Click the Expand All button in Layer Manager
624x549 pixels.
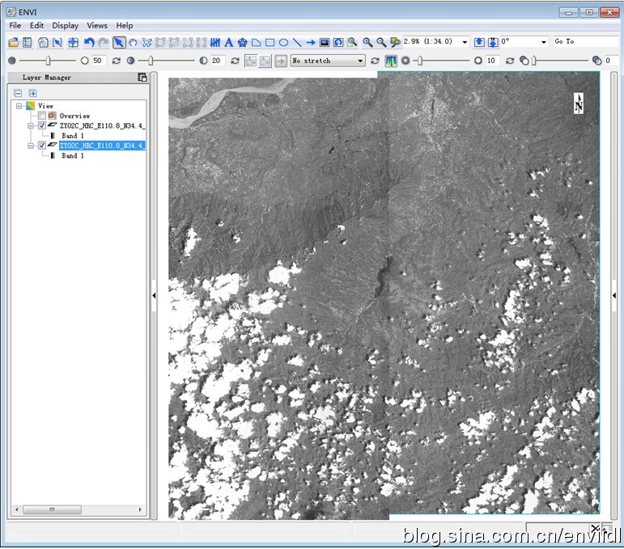coord(32,93)
